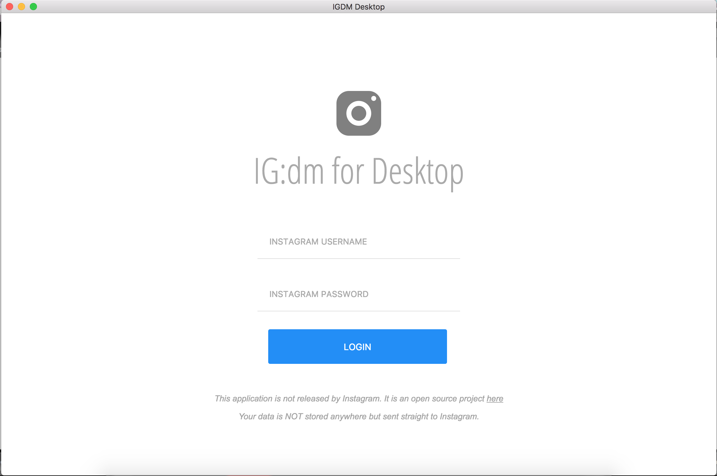This screenshot has height=476, width=717.
Task: Minimize window with the yellow button
Action: [x=21, y=7]
